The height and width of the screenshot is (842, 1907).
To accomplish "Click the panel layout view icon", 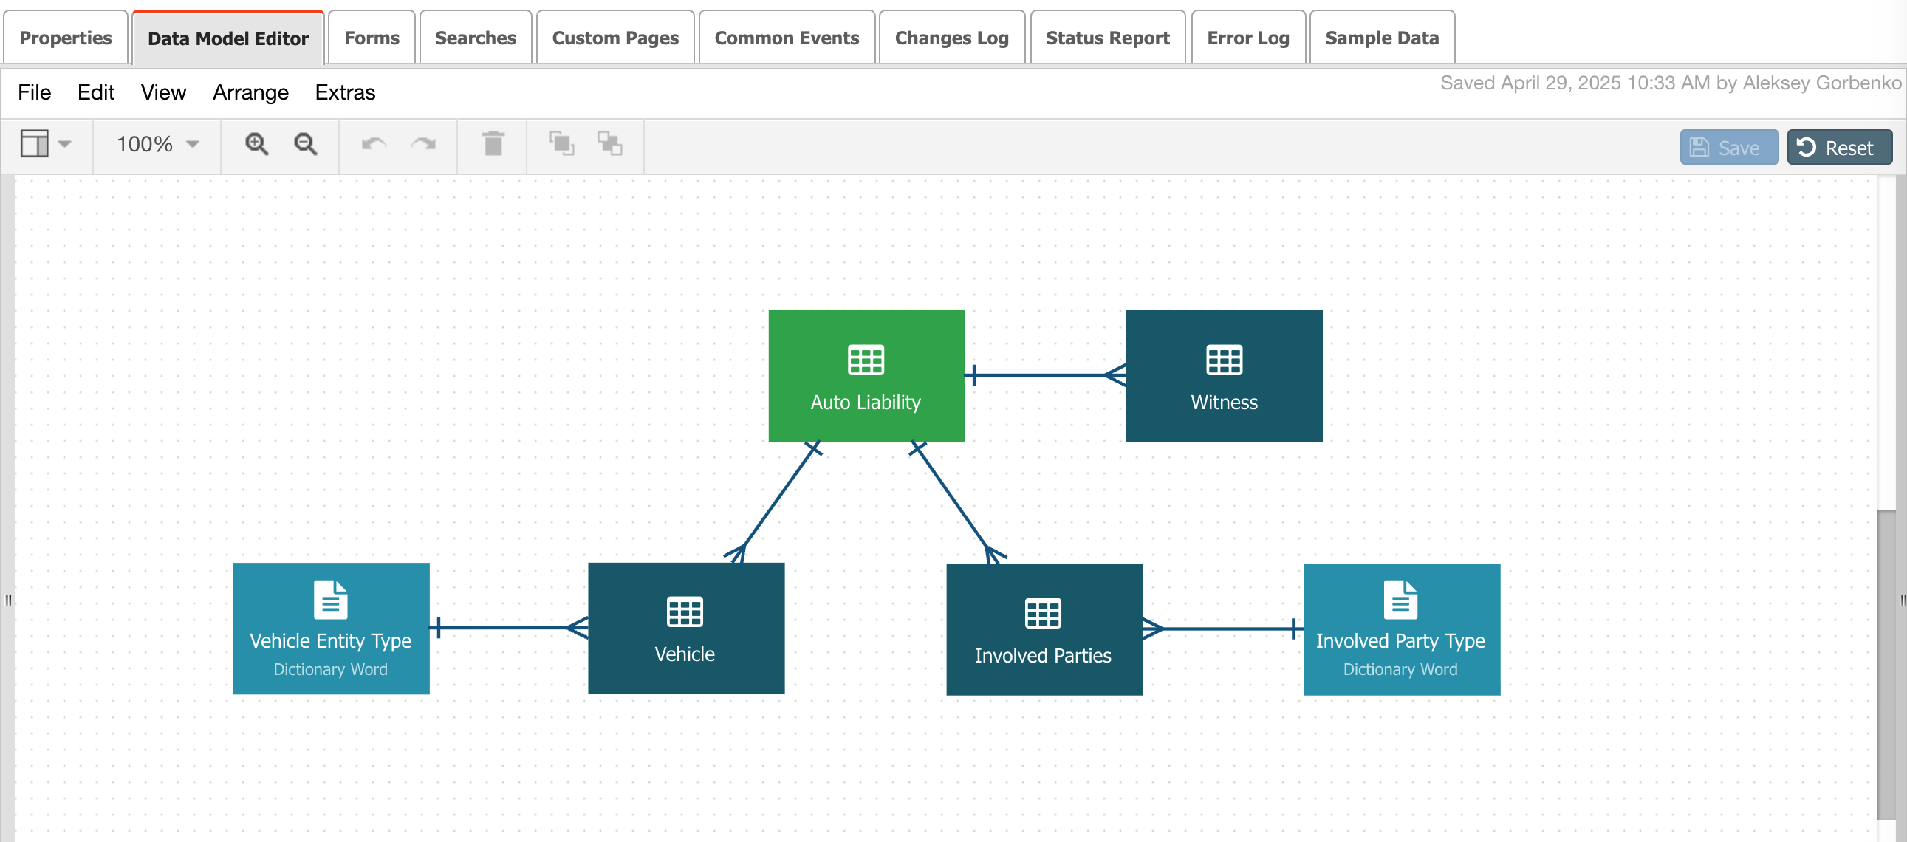I will pos(34,144).
